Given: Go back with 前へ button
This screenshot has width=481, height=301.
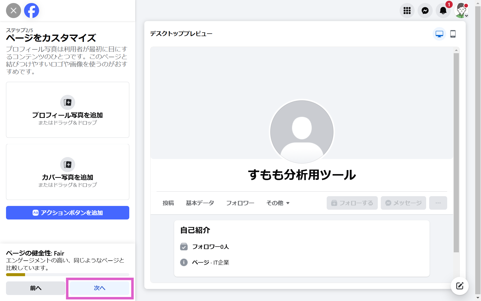Looking at the screenshot, I should coord(36,288).
